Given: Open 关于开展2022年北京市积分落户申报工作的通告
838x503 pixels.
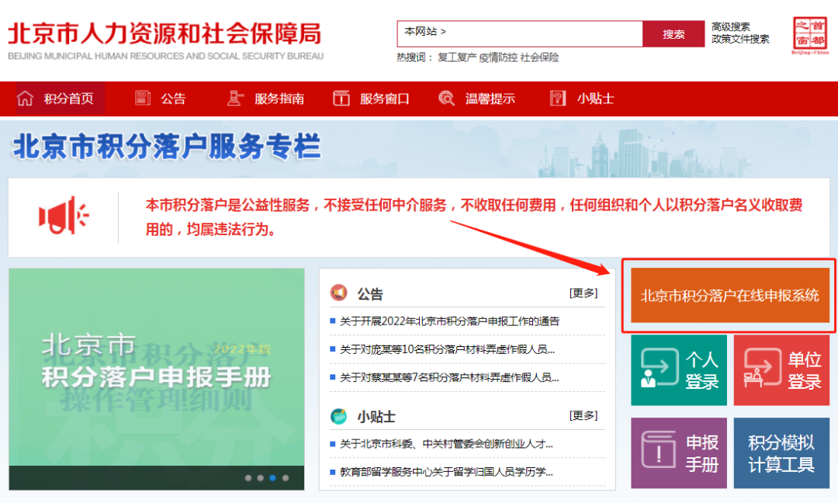Looking at the screenshot, I should tap(449, 321).
